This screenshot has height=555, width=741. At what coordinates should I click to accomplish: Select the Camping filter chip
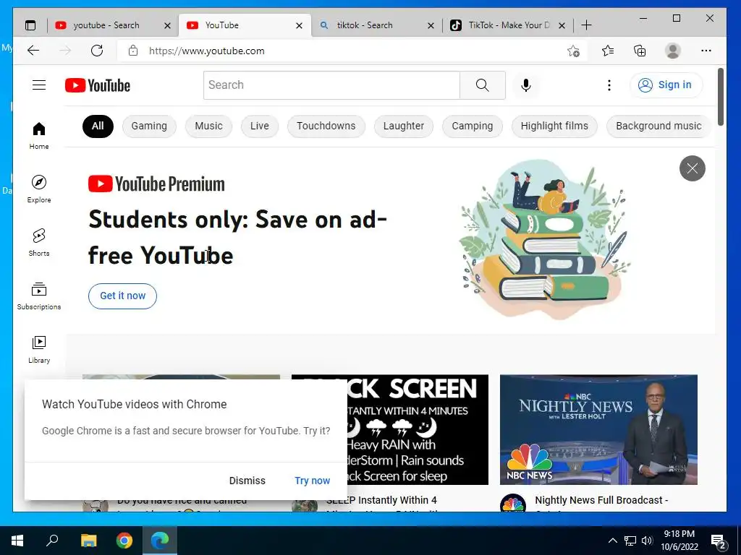tap(472, 126)
